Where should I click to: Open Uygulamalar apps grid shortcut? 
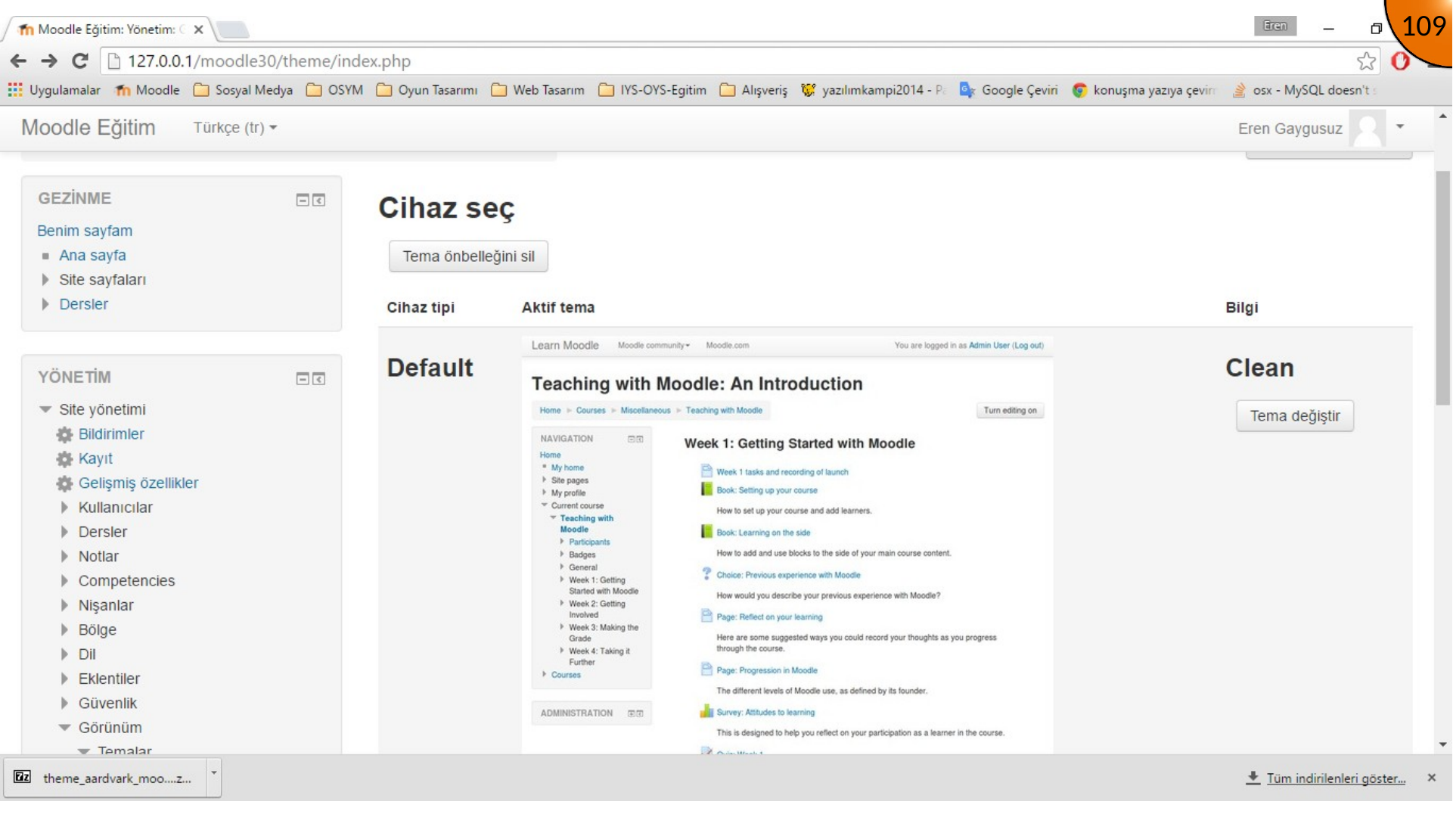coord(54,90)
